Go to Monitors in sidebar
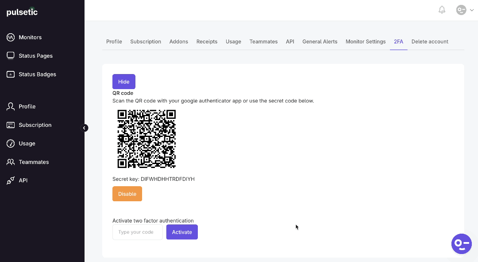The width and height of the screenshot is (478, 262). [30, 37]
